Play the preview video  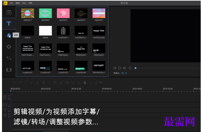pyautogui.click(x=120, y=68)
